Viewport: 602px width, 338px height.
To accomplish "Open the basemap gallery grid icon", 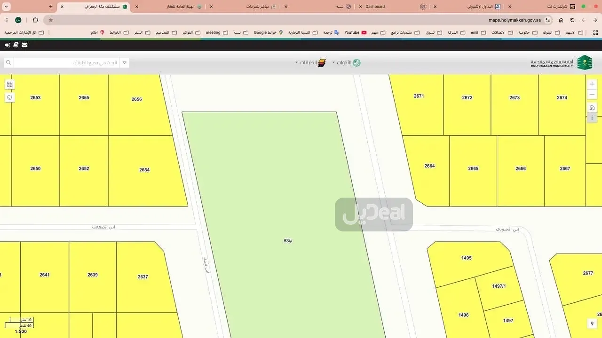I will (9, 84).
